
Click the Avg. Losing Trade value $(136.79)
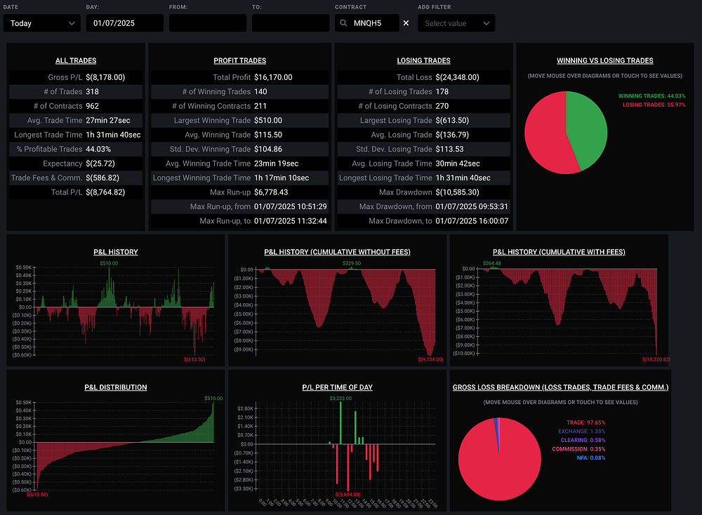pos(452,135)
